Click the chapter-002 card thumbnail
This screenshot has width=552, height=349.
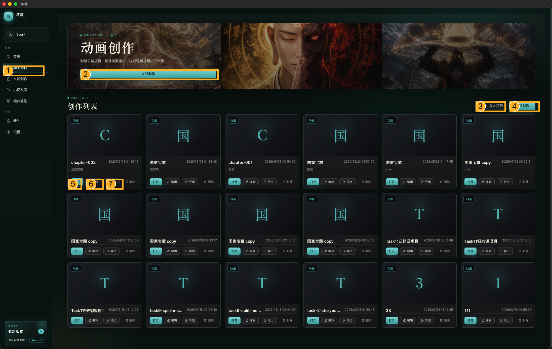(105, 135)
